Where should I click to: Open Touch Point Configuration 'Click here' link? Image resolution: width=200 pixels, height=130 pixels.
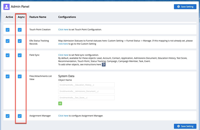pos(63,30)
